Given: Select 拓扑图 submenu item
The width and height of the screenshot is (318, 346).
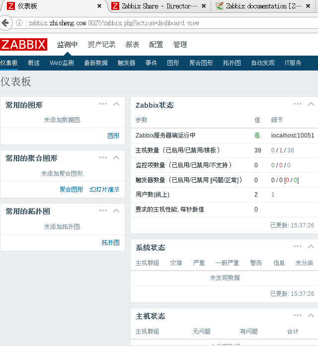Looking at the screenshot, I should 232,63.
